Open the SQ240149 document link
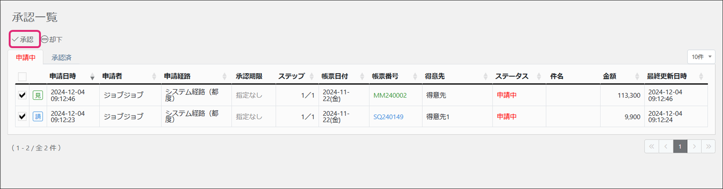Image resolution: width=723 pixels, height=189 pixels. [x=388, y=117]
